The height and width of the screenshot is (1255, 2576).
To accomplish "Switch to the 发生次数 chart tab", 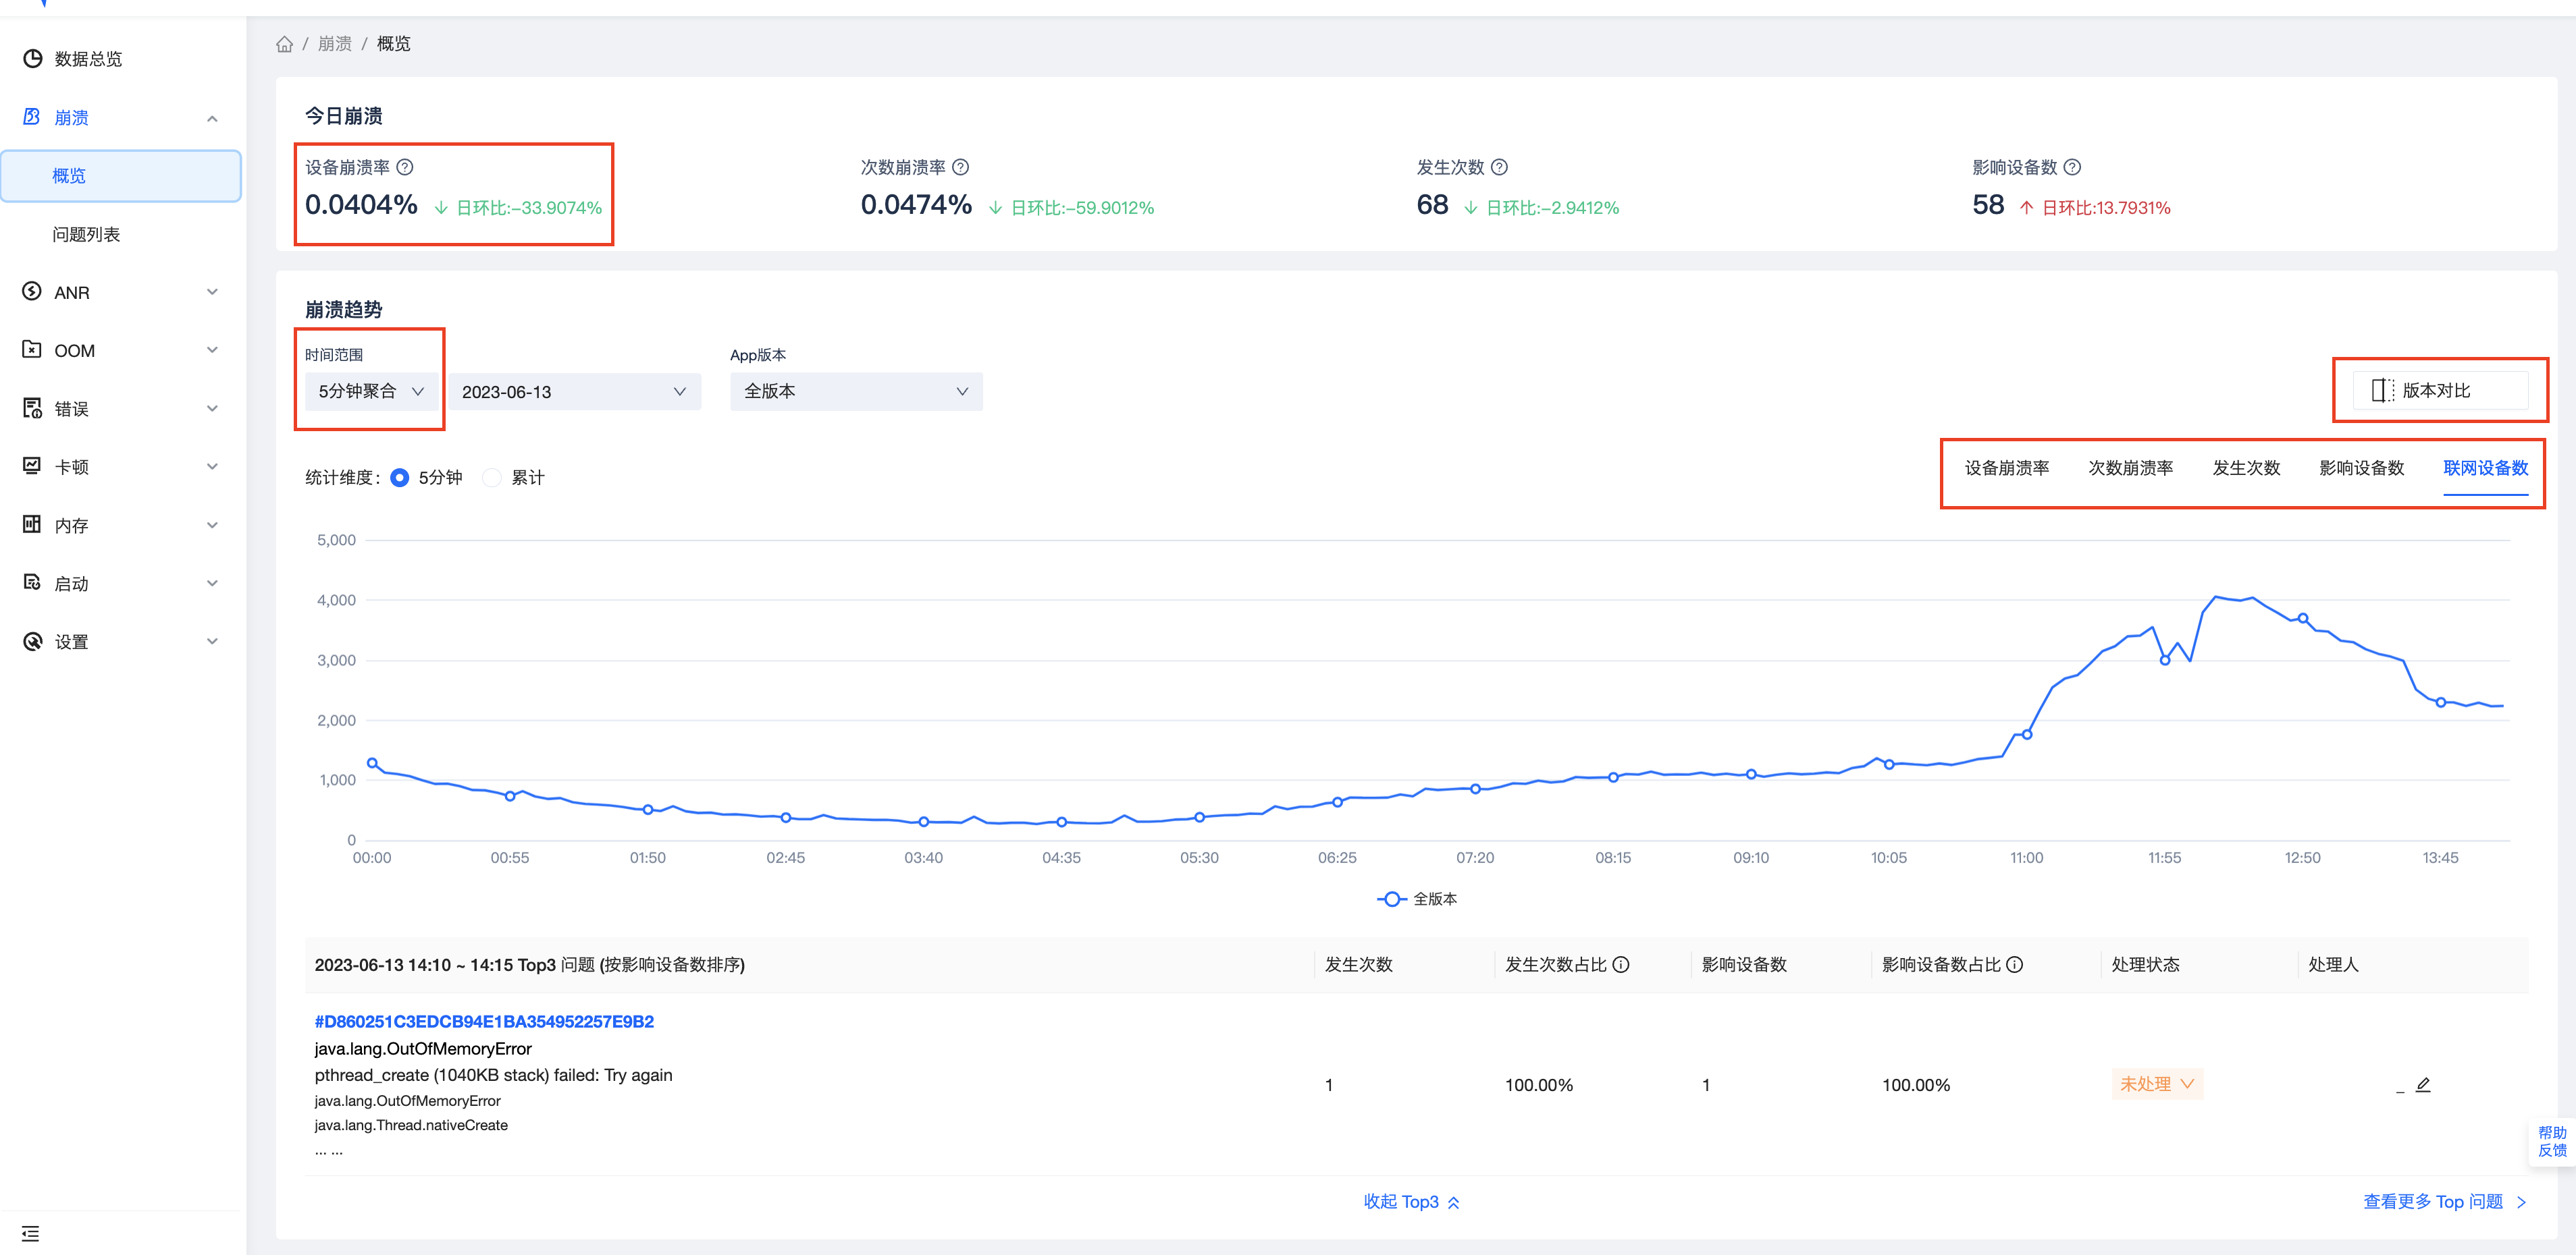I will (x=2246, y=469).
